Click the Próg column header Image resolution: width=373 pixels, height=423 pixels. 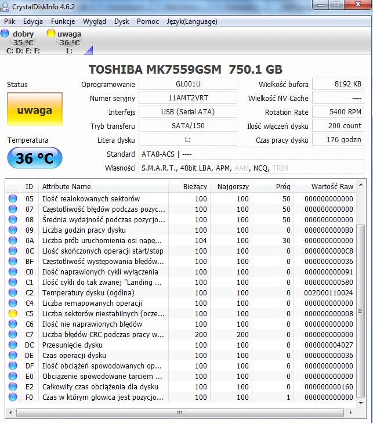click(x=273, y=186)
